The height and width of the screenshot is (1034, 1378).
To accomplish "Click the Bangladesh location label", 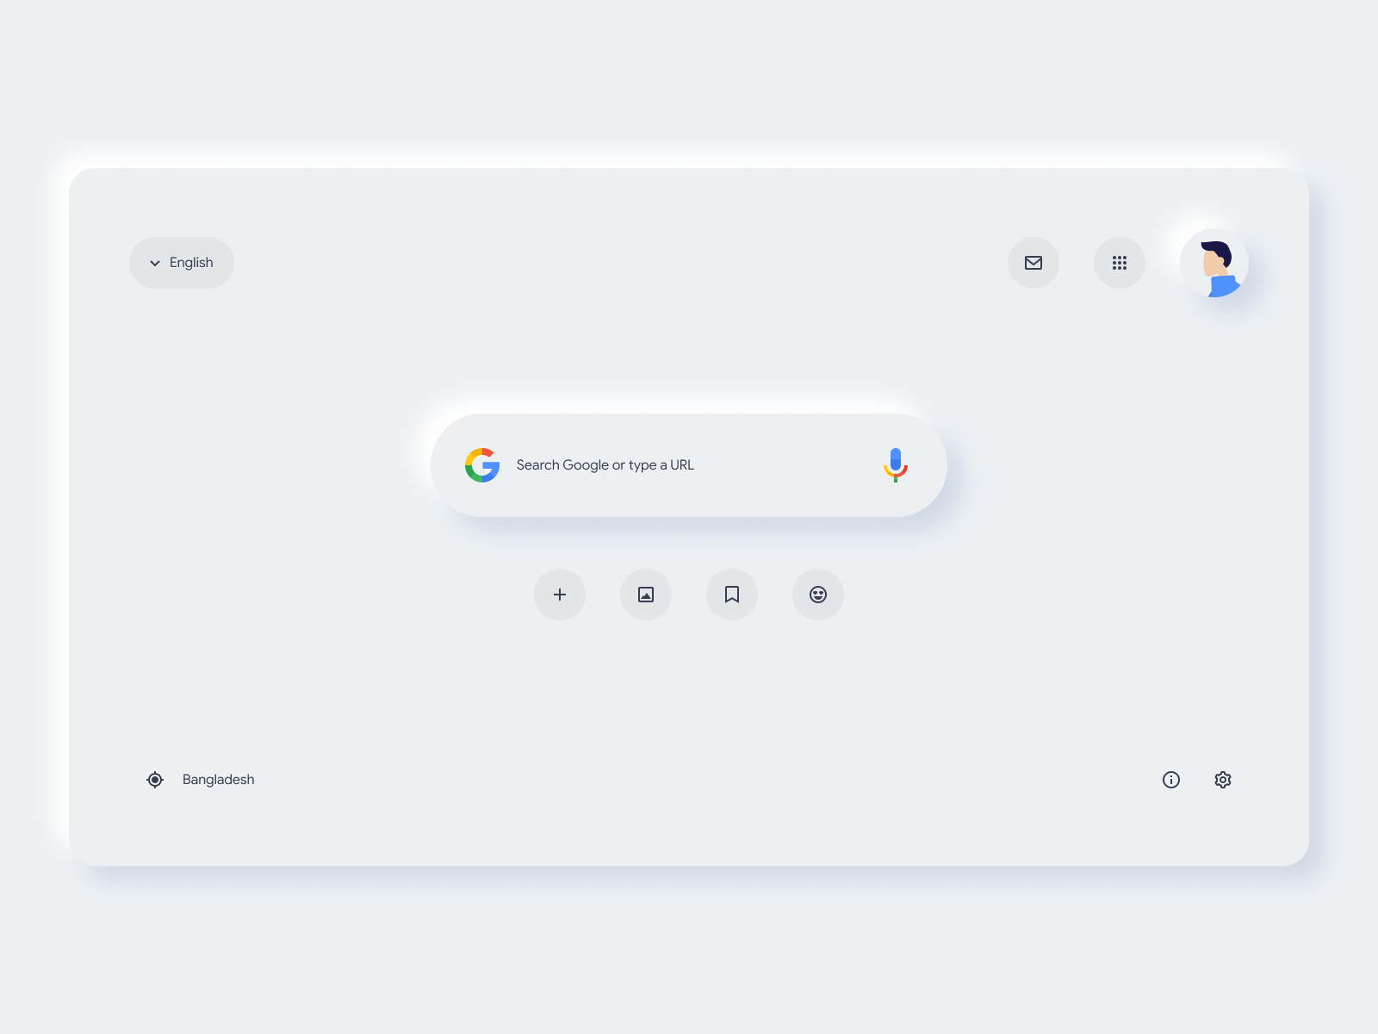I will [219, 780].
